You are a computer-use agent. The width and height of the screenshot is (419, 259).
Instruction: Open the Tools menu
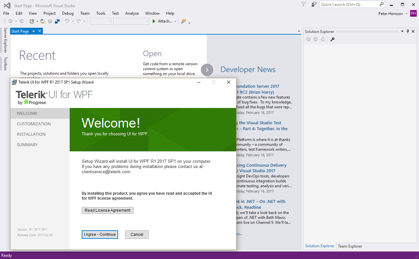click(x=101, y=13)
